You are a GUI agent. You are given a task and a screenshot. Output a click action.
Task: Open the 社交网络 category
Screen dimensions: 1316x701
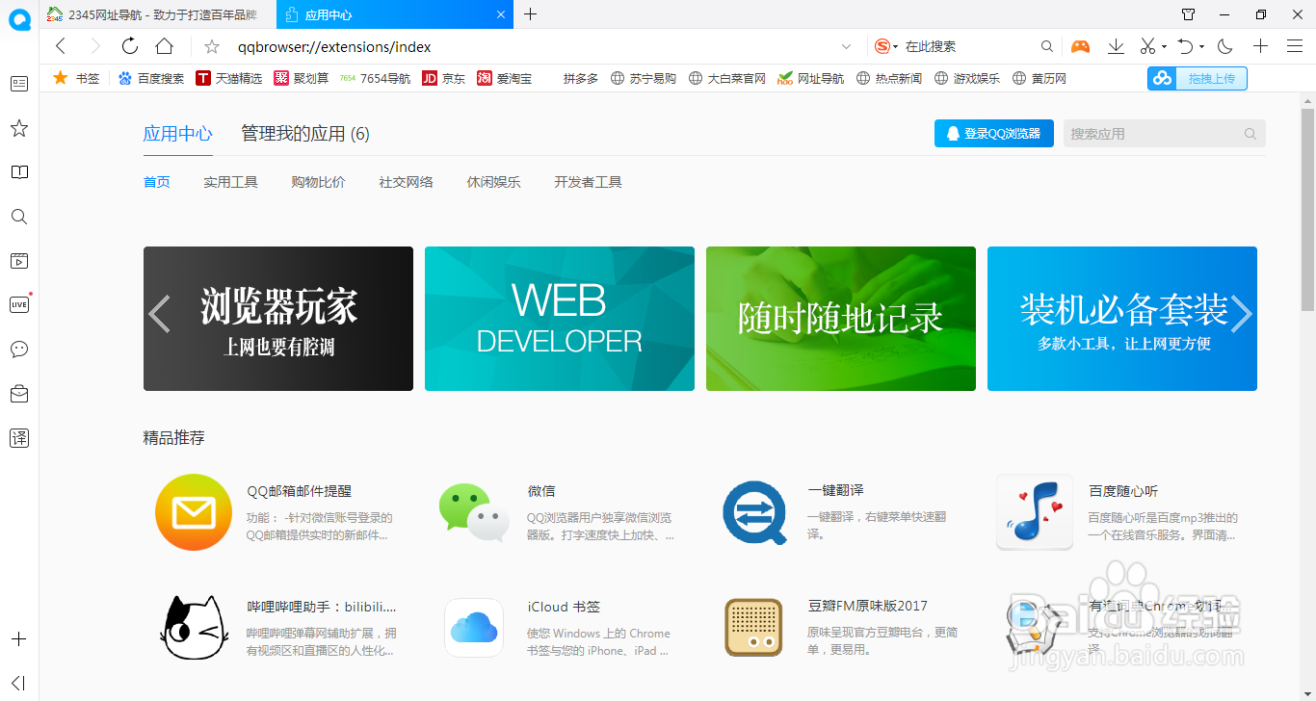(x=407, y=182)
